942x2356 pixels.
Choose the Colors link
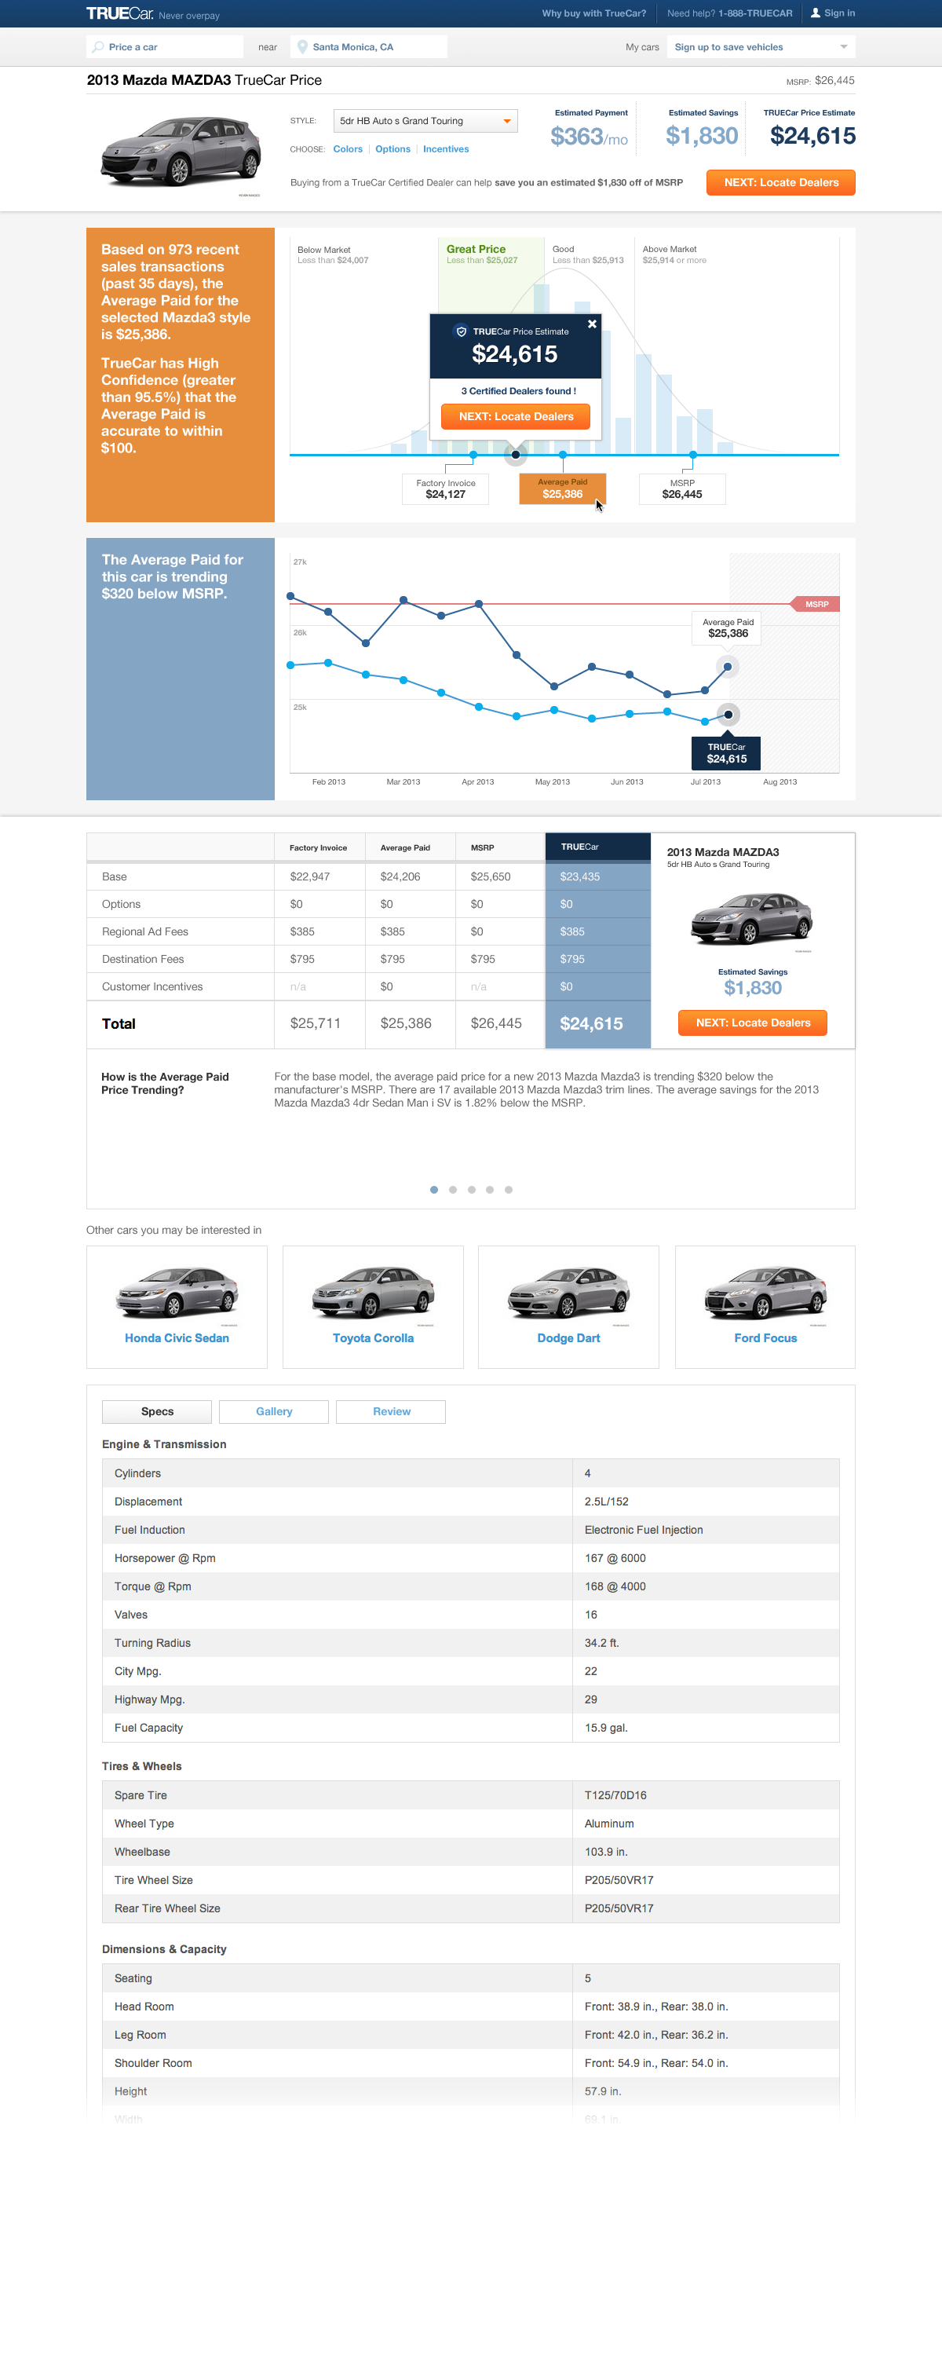(348, 149)
